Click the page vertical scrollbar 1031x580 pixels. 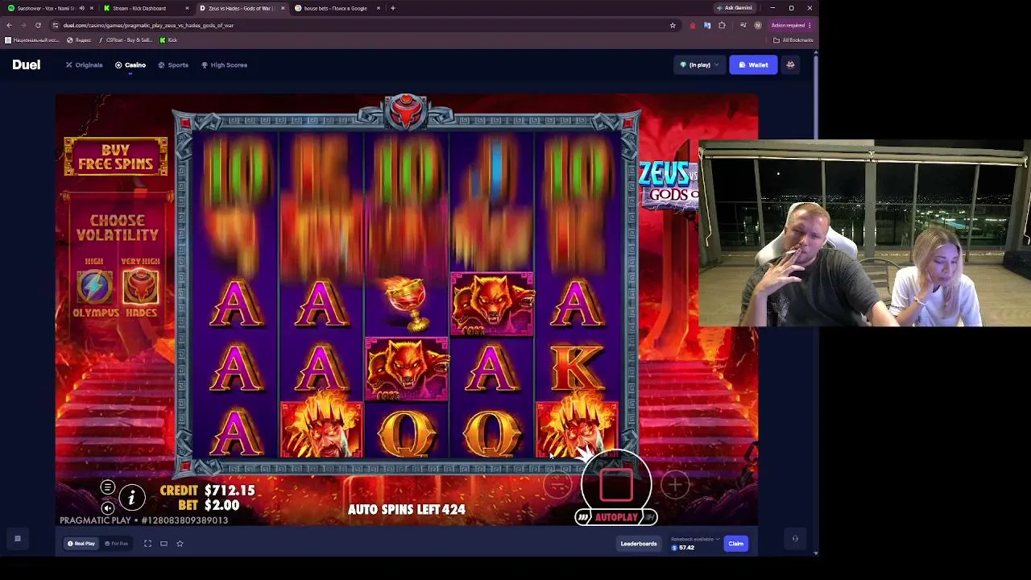[x=815, y=302]
